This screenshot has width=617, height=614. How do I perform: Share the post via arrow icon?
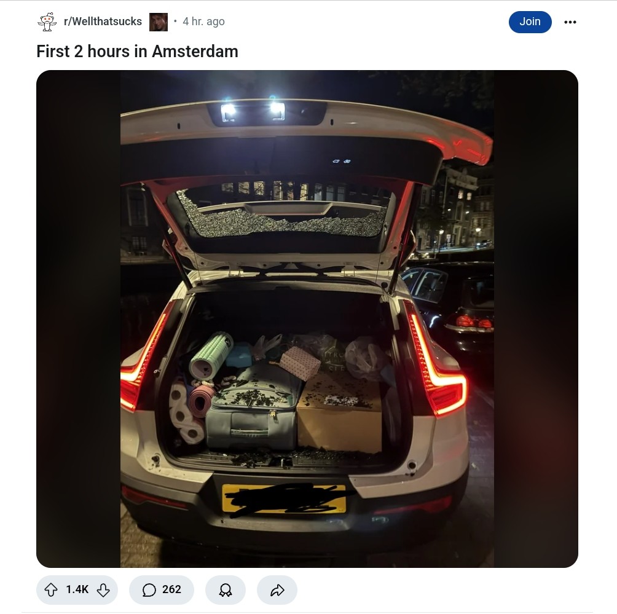(x=277, y=589)
